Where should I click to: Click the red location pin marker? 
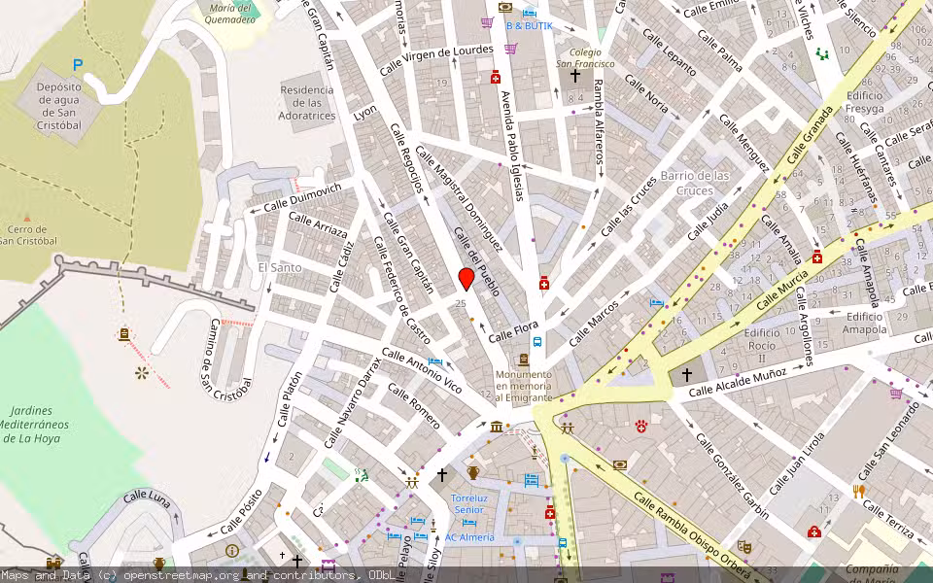click(x=466, y=280)
